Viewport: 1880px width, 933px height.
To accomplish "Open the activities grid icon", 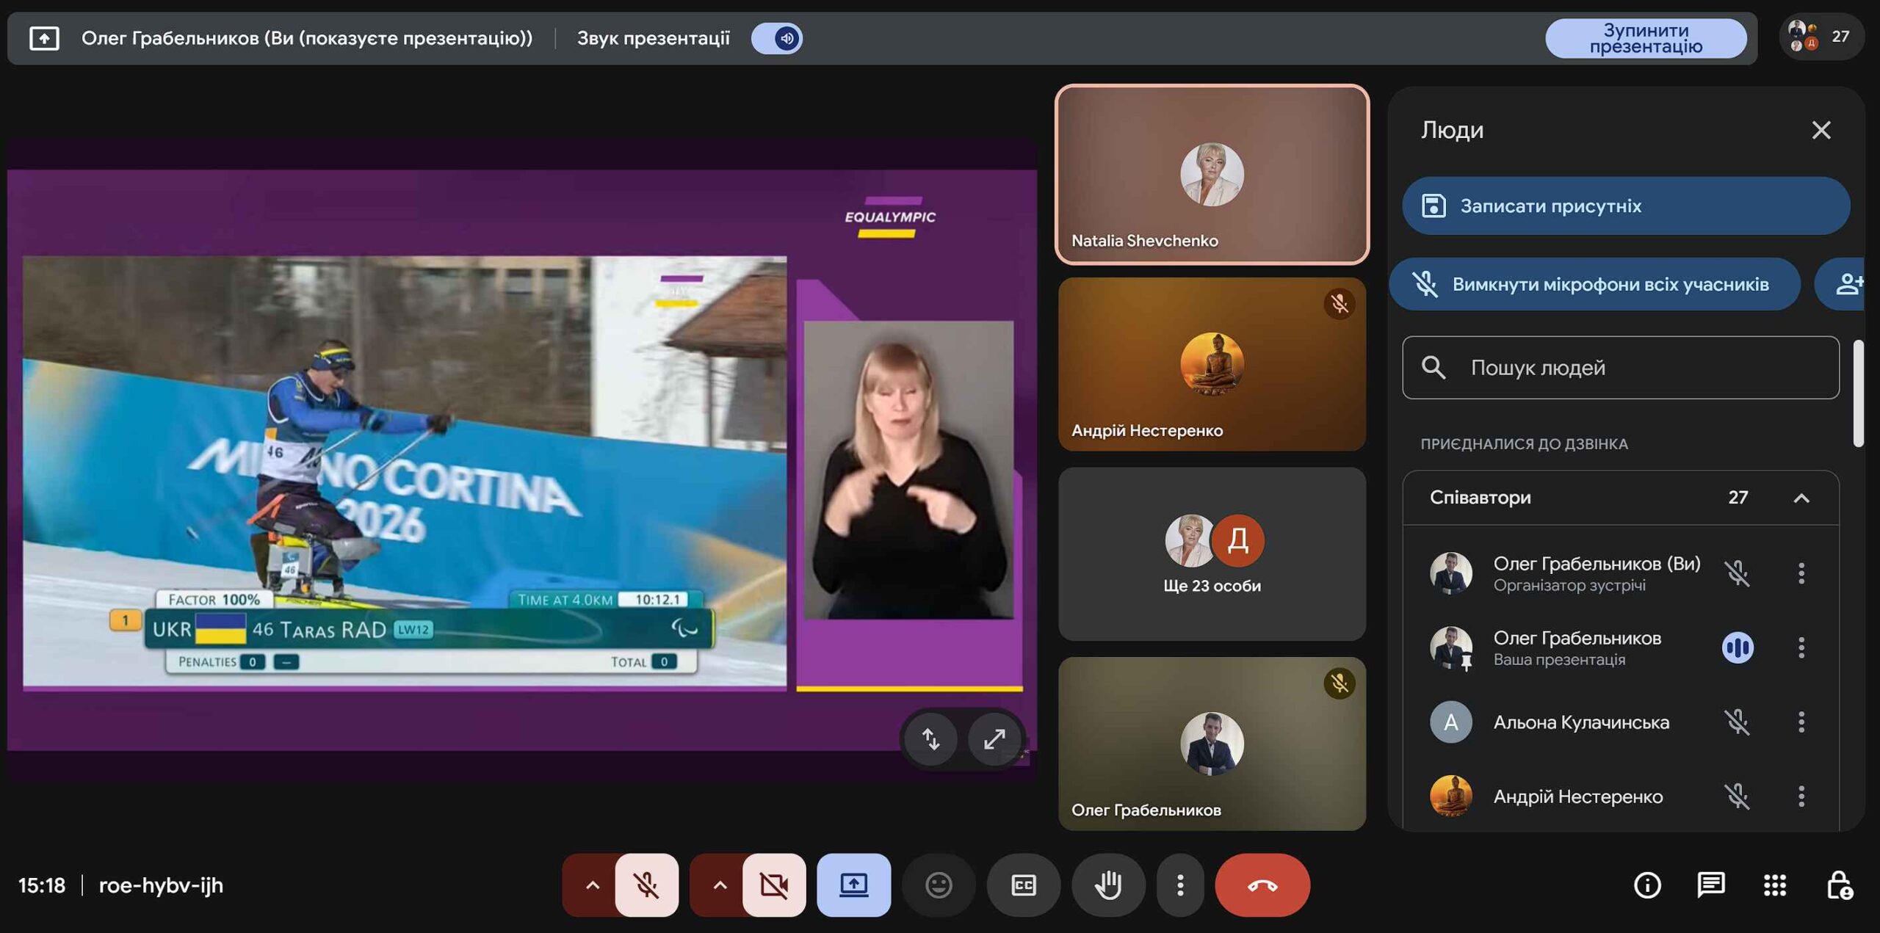I will (x=1774, y=885).
